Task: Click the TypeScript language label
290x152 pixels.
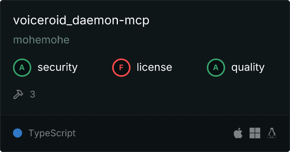Action: (x=52, y=133)
